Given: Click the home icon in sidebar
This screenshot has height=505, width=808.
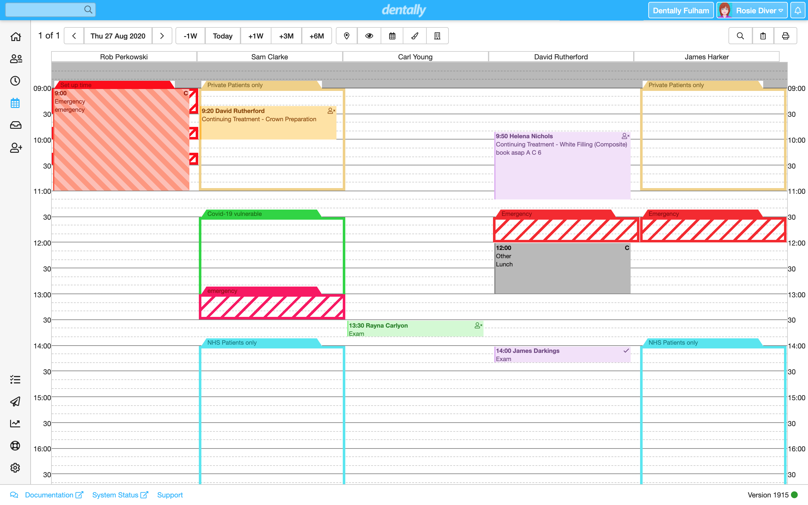Looking at the screenshot, I should [15, 36].
